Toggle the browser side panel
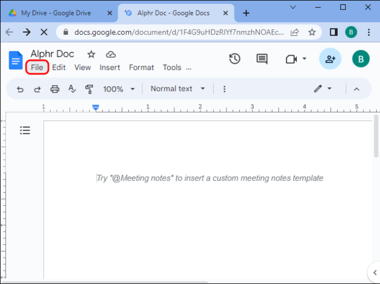The width and height of the screenshot is (380, 284). [334, 32]
